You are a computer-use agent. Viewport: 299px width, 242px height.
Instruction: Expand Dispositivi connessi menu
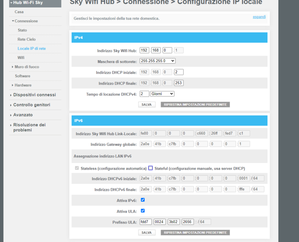(34, 95)
